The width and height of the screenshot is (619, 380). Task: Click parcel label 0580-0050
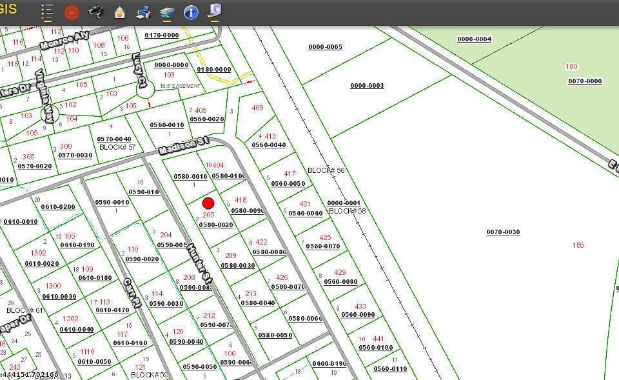point(275,335)
